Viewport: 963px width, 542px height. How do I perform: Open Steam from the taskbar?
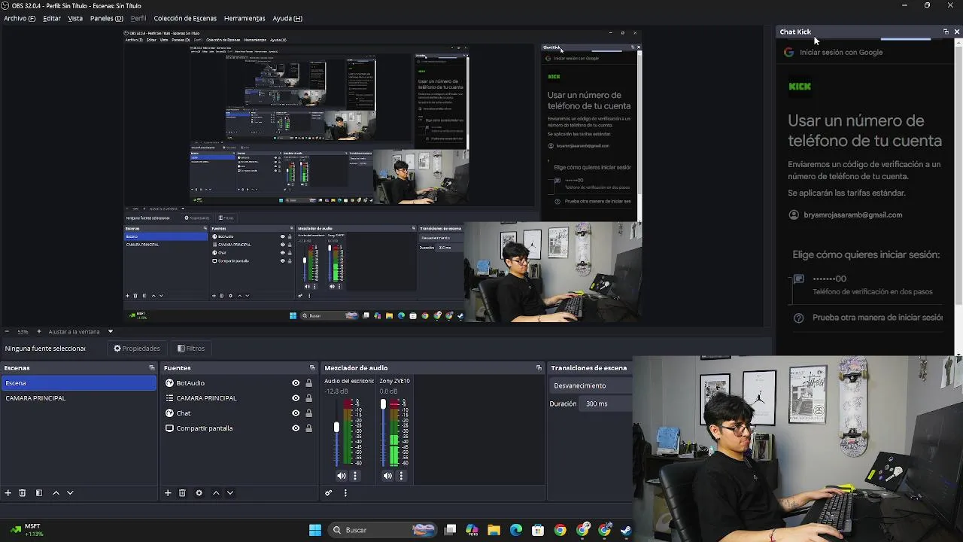(625, 530)
